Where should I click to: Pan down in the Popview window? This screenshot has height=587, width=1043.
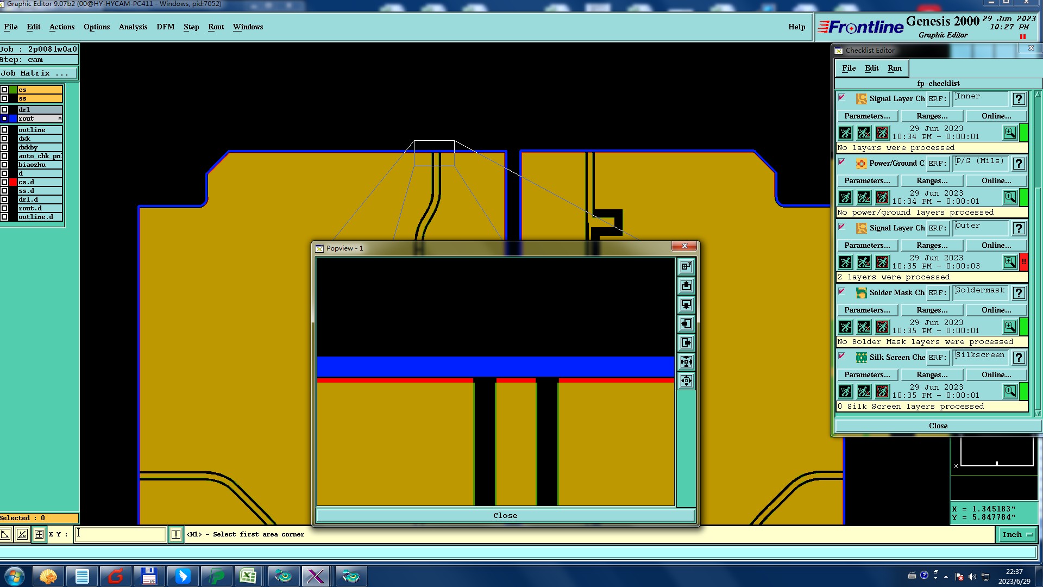tap(687, 305)
